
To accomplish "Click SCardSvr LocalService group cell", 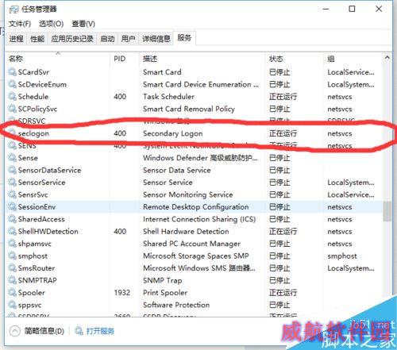I will (x=351, y=72).
